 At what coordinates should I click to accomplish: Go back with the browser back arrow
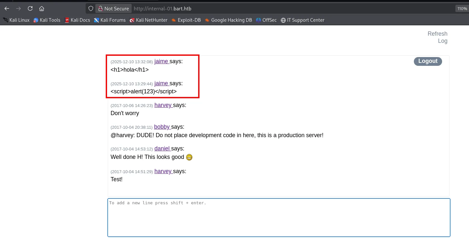point(7,9)
